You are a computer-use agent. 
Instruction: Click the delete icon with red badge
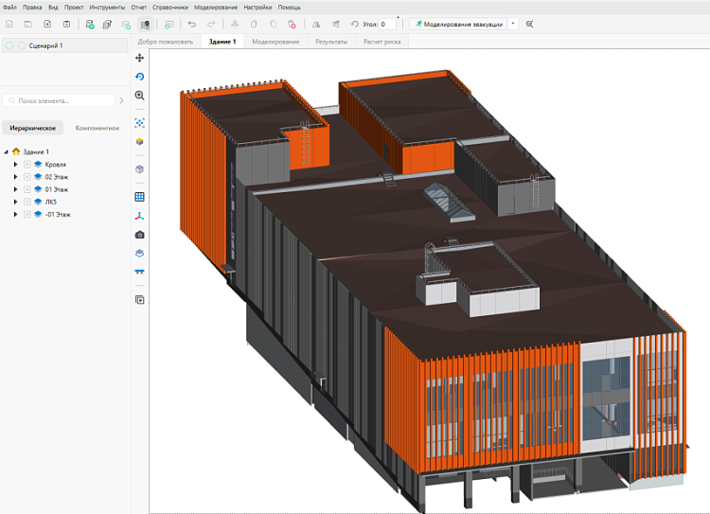click(291, 23)
